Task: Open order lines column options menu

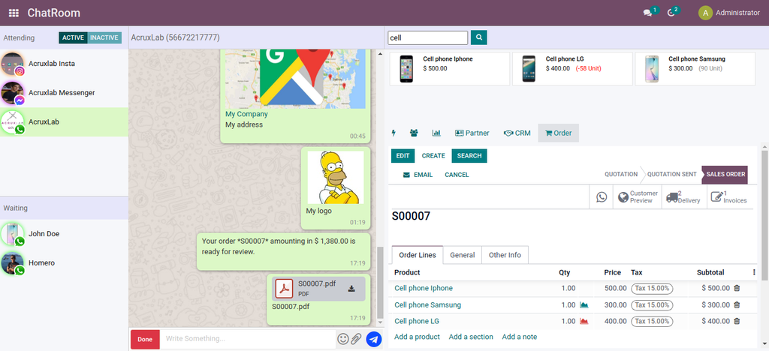Action: click(754, 272)
